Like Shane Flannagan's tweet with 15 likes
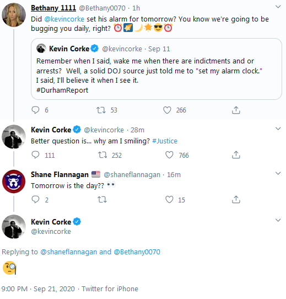The height and width of the screenshot is (299, 286). pos(169,200)
